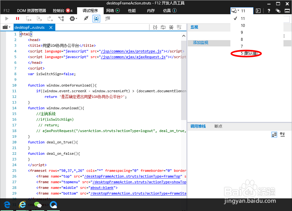Click the F12 label
292x211 pixels.
7,11
